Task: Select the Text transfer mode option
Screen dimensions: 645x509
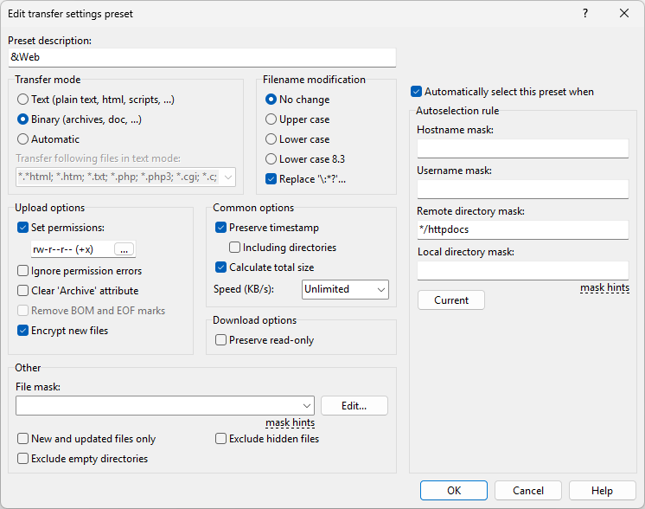Action: [23, 100]
